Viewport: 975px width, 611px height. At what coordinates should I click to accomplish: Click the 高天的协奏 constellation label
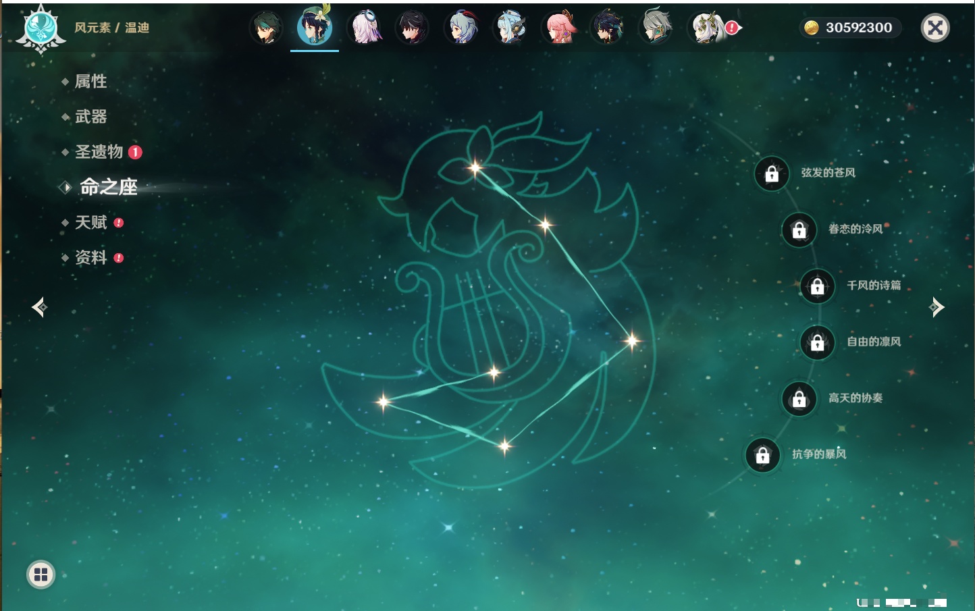pyautogui.click(x=855, y=398)
